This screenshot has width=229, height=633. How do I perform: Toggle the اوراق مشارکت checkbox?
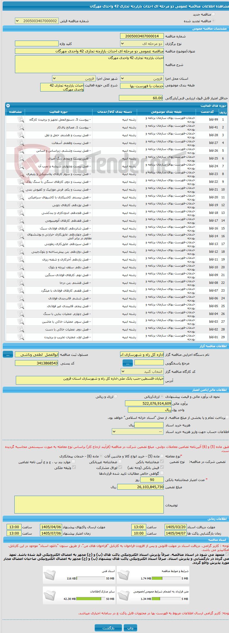(x=120, y=467)
